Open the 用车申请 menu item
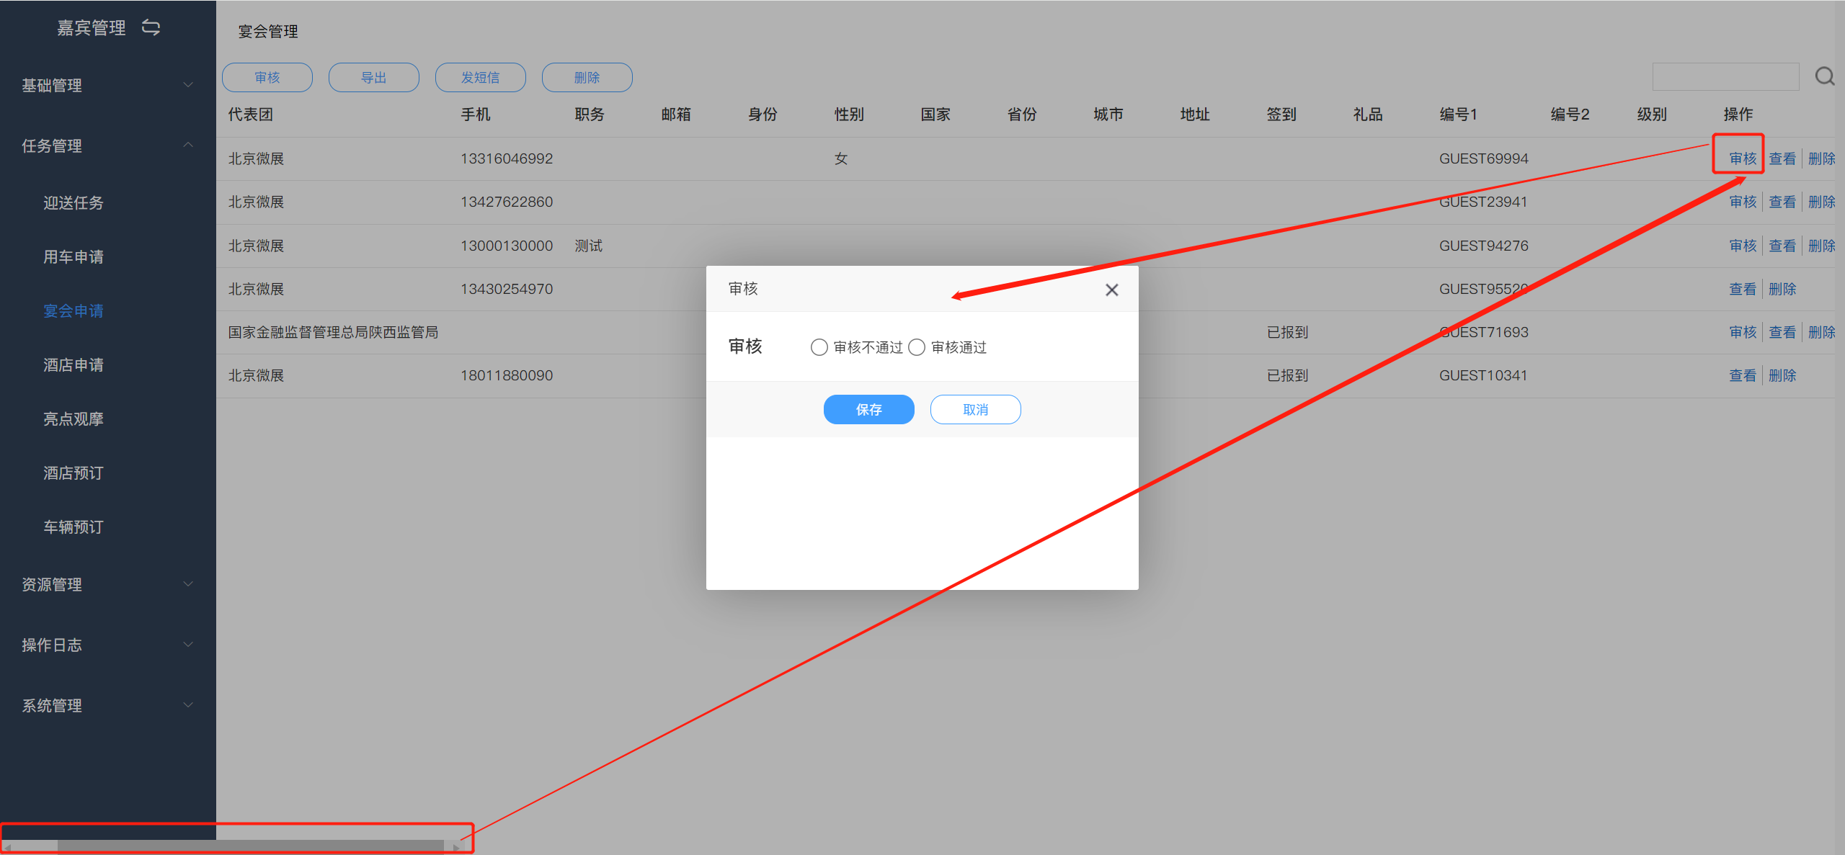 tap(74, 257)
